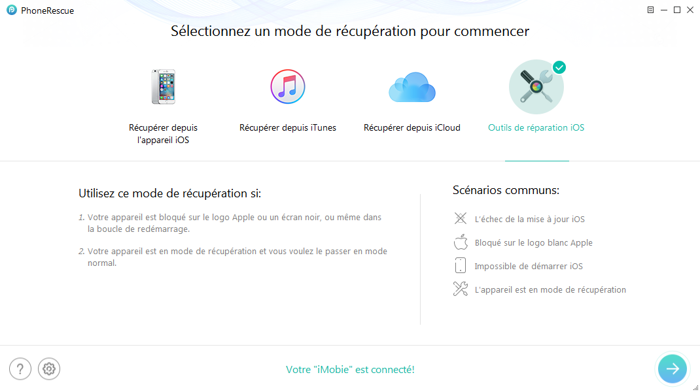This screenshot has height=392, width=700.
Task: Select "Récupérer depuis l'appareil iOS" label
Action: click(x=163, y=134)
